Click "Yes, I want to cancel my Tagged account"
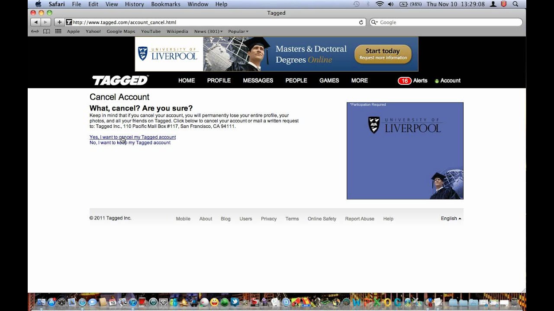 click(x=132, y=137)
